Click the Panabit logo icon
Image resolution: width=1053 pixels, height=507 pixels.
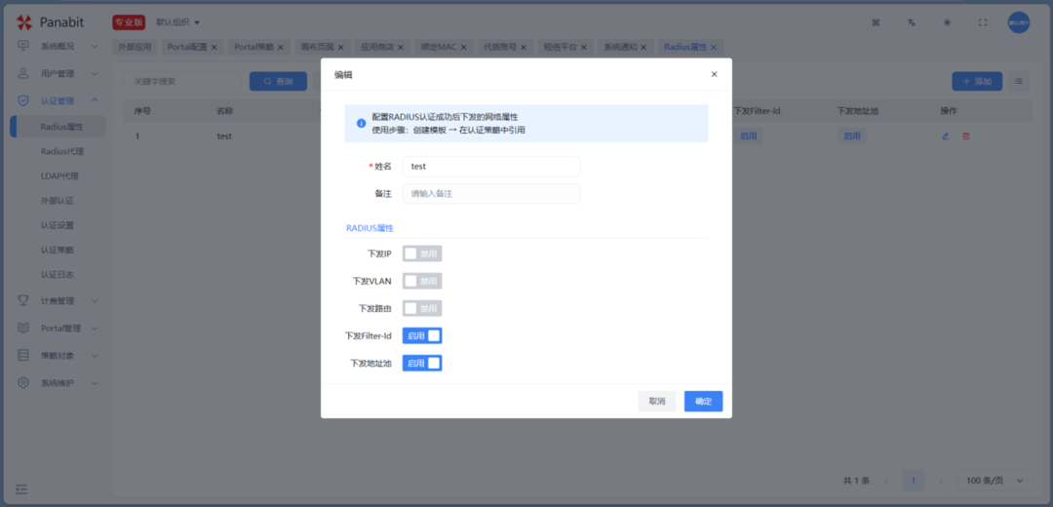(24, 22)
